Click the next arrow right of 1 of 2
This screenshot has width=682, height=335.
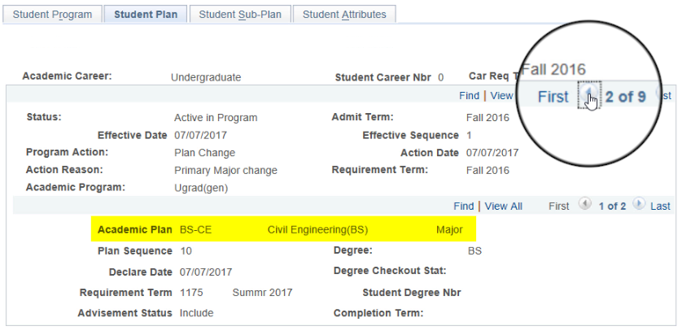pos(638,206)
